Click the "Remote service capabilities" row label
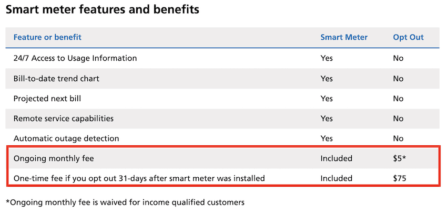Image resolution: width=447 pixels, height=215 pixels. tap(63, 119)
